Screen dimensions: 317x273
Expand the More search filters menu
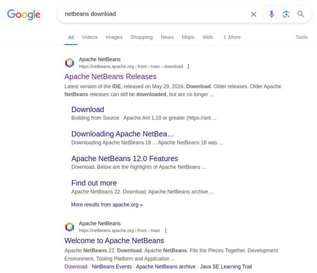[232, 37]
